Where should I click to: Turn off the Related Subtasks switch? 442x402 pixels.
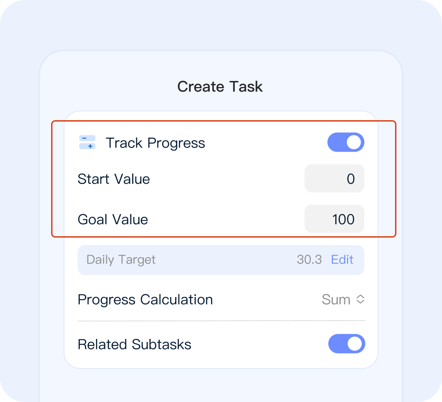(346, 344)
